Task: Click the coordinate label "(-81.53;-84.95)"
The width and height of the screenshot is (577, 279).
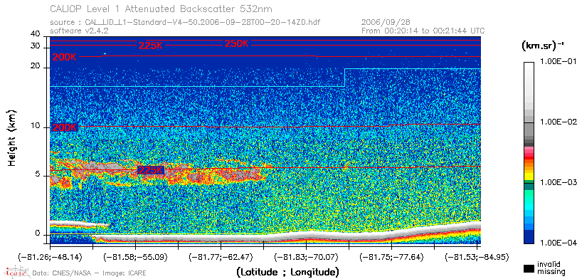Action: click(477, 256)
